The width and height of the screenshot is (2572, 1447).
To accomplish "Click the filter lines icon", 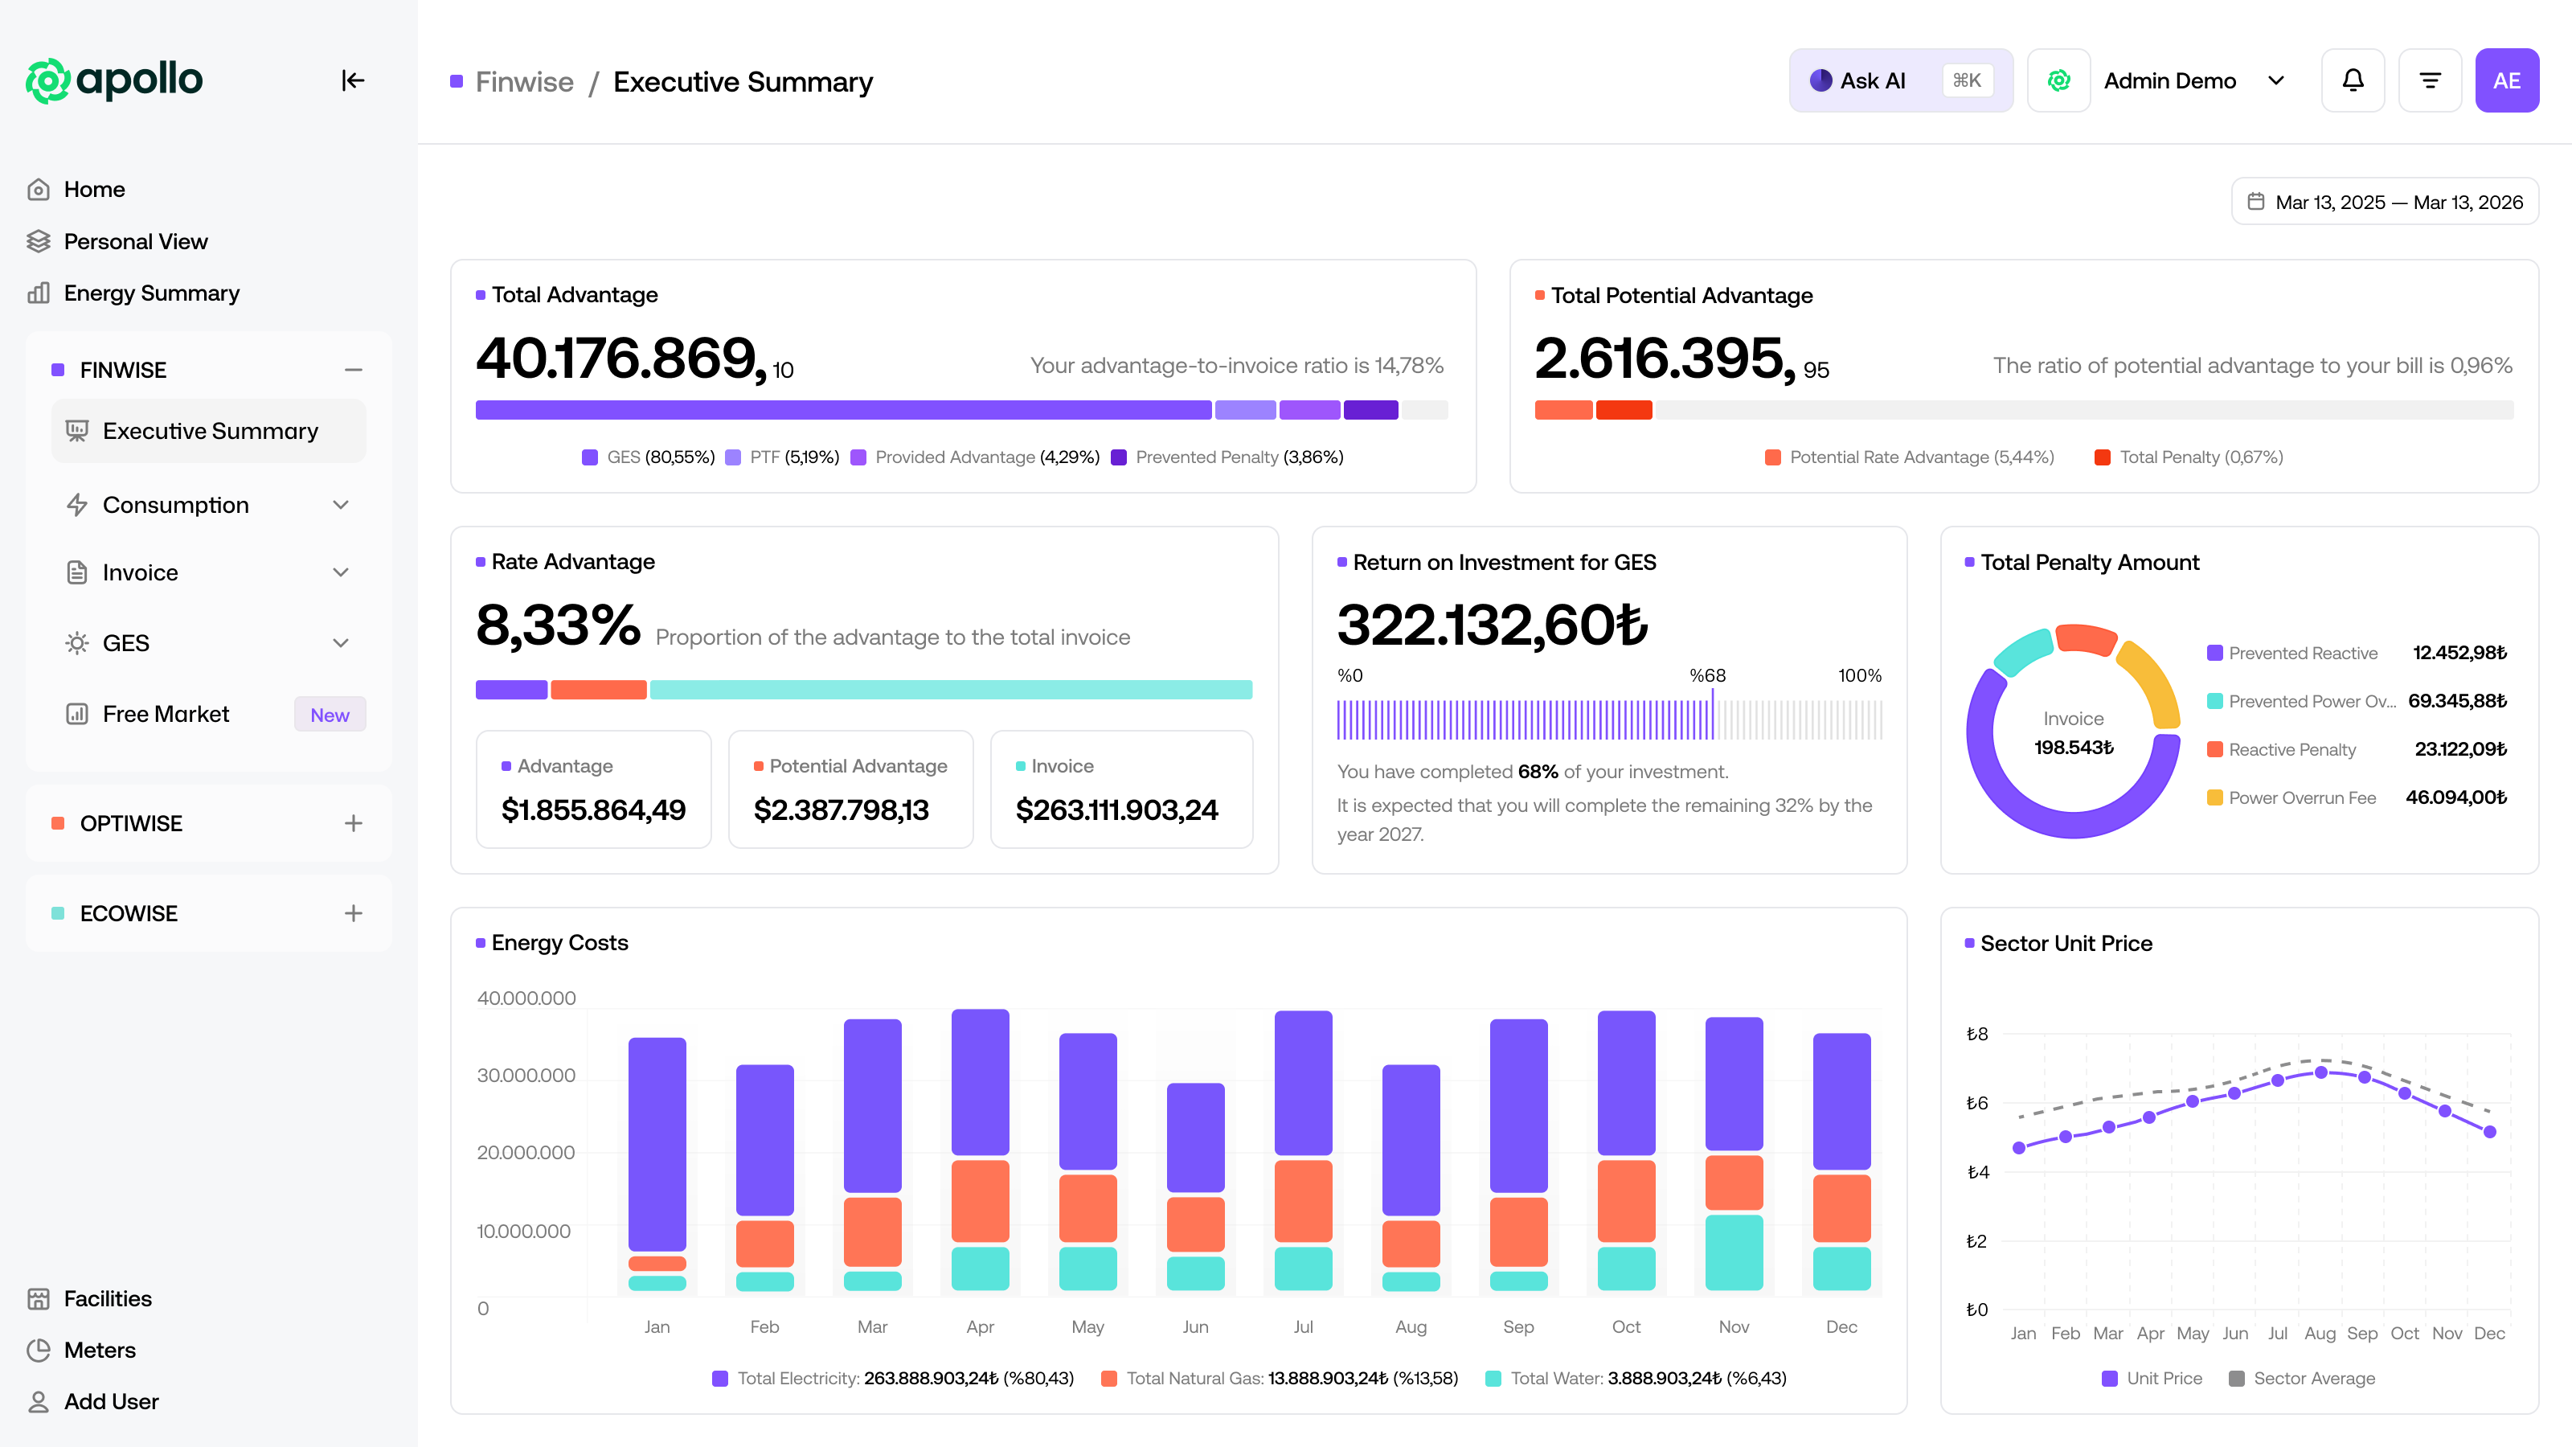I will (2431, 80).
